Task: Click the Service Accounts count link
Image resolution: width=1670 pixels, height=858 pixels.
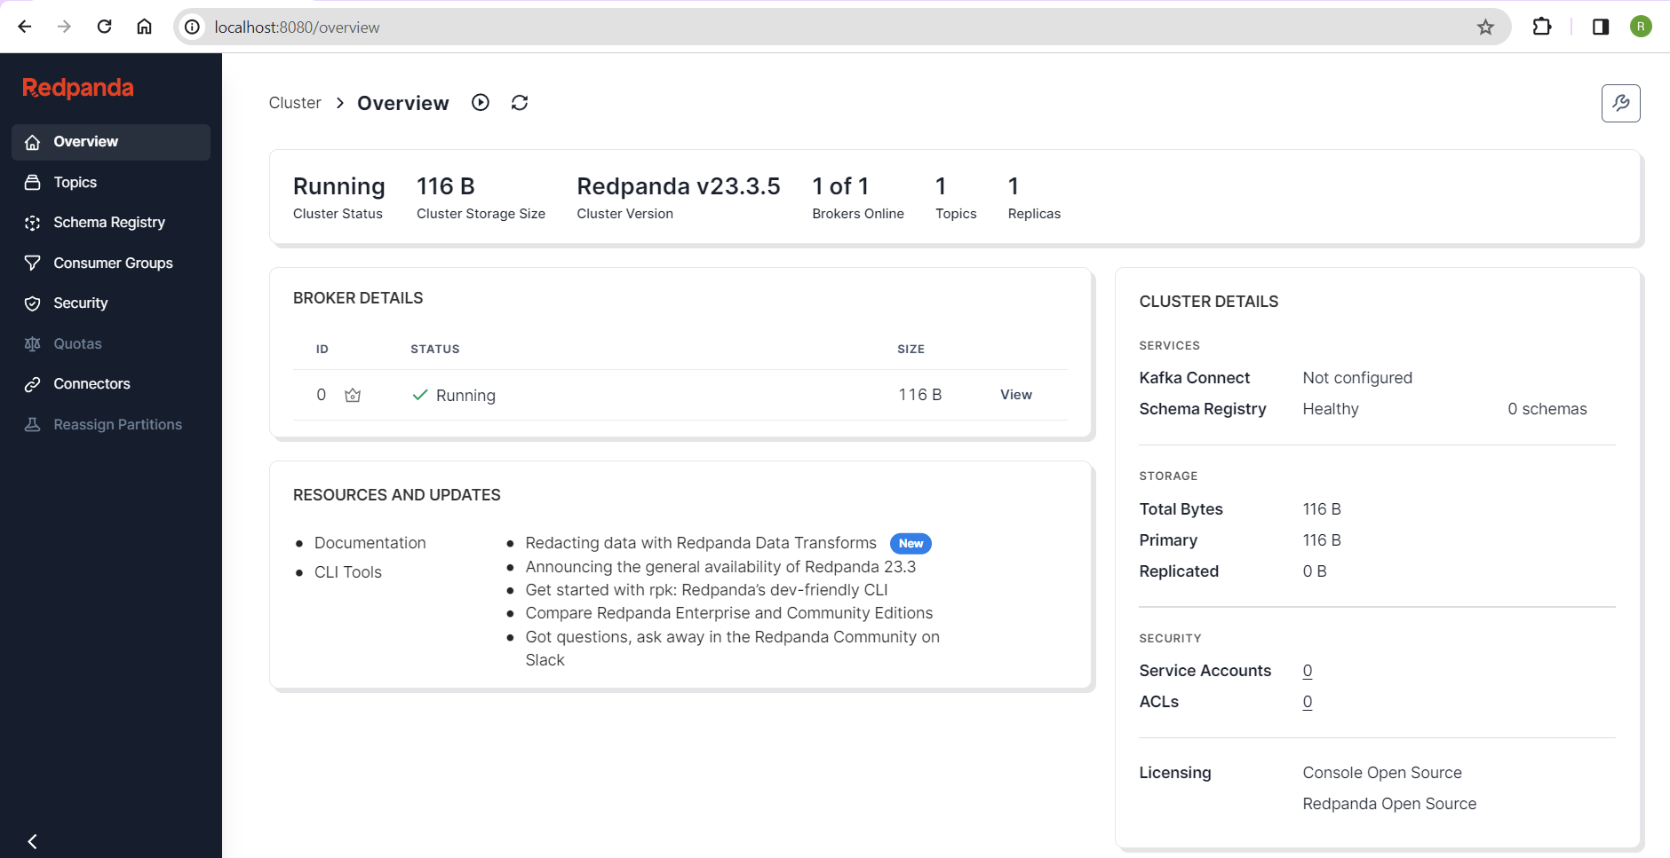Action: (x=1308, y=671)
